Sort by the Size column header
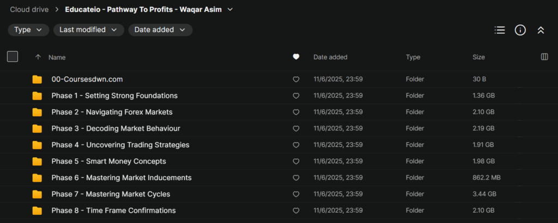 pos(478,57)
